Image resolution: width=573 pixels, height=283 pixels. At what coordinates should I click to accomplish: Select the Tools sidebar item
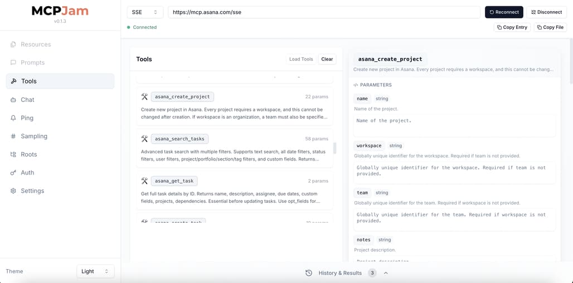point(60,81)
